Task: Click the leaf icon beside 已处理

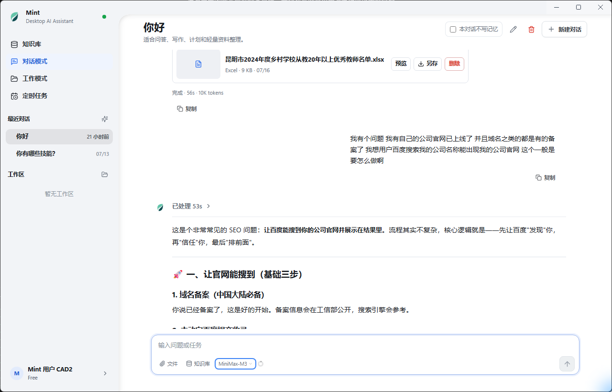Action: tap(160, 207)
